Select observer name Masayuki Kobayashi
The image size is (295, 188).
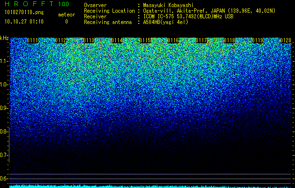[168, 5]
